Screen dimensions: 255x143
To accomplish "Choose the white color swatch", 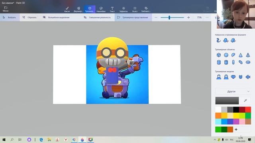I will click(x=218, y=110).
